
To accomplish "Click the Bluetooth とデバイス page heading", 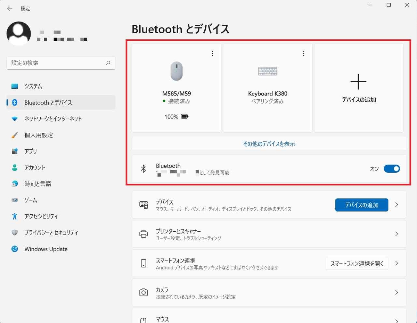I will 180,29.
